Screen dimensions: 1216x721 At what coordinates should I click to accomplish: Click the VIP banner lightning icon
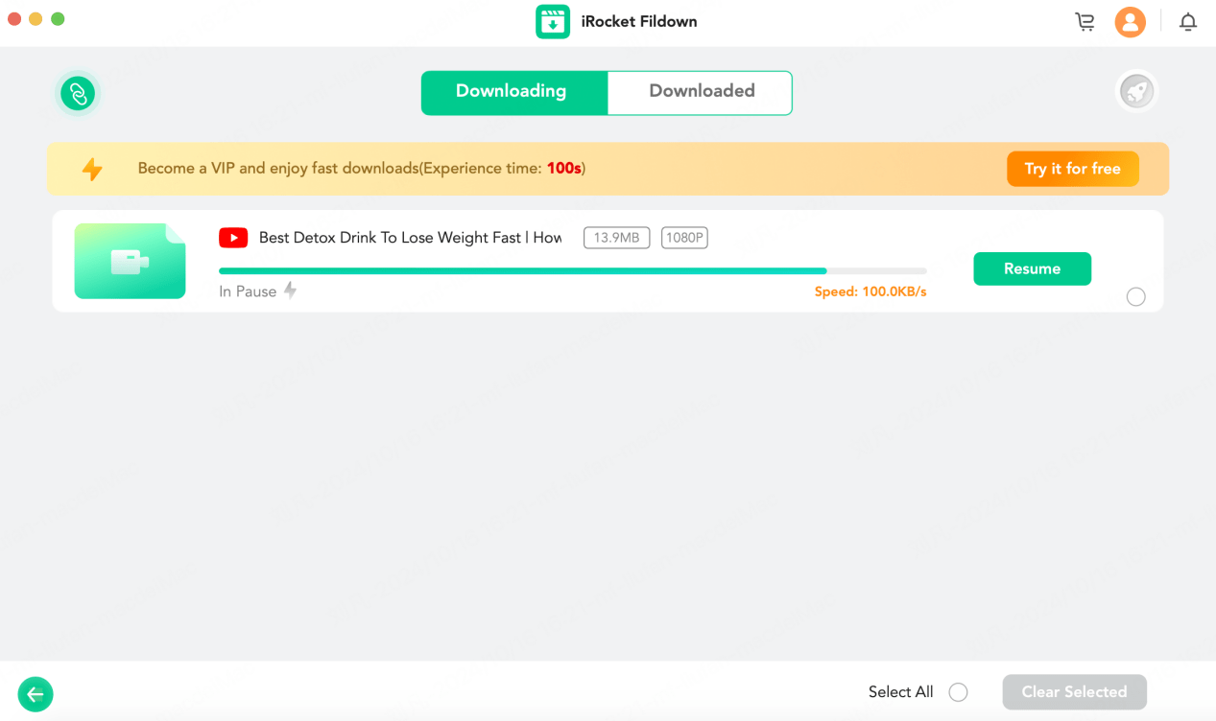click(92, 169)
